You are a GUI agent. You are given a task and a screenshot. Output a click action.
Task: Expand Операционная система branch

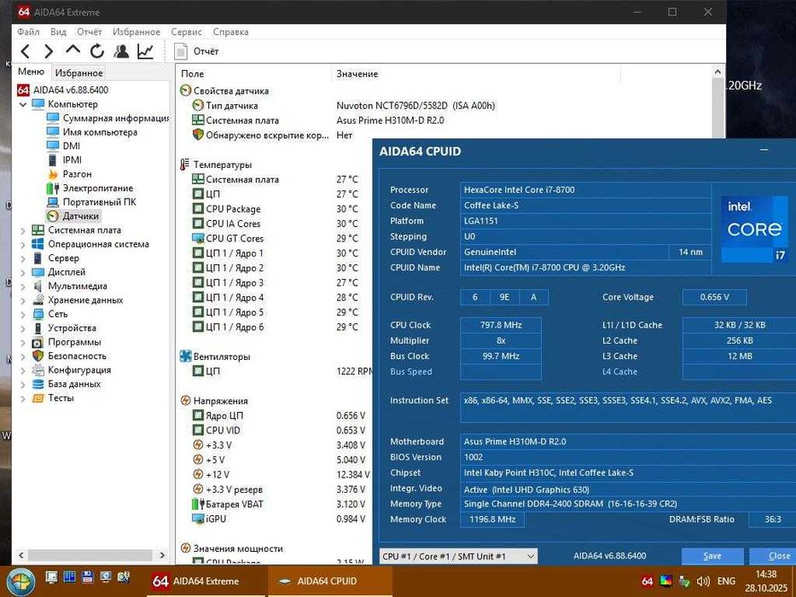[x=23, y=244]
